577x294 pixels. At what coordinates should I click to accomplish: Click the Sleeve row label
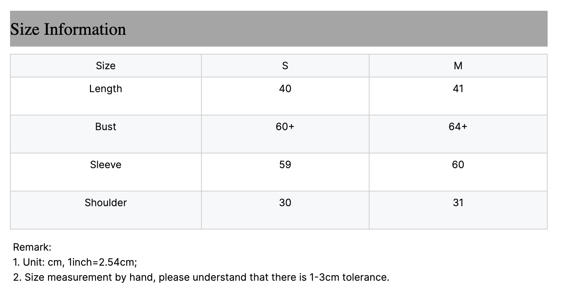click(106, 165)
